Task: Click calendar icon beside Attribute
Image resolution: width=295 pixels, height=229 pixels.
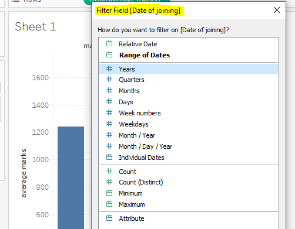Action: coord(109,218)
